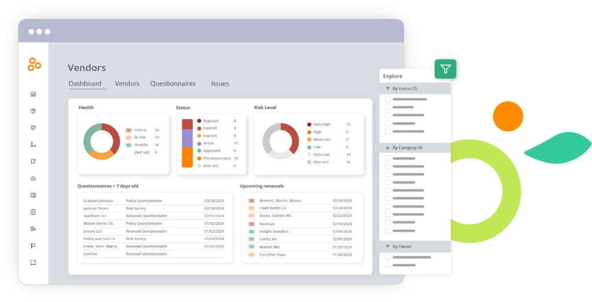Check the first checkbox under By Category
The width and height of the screenshot is (592, 302).
(388, 158)
